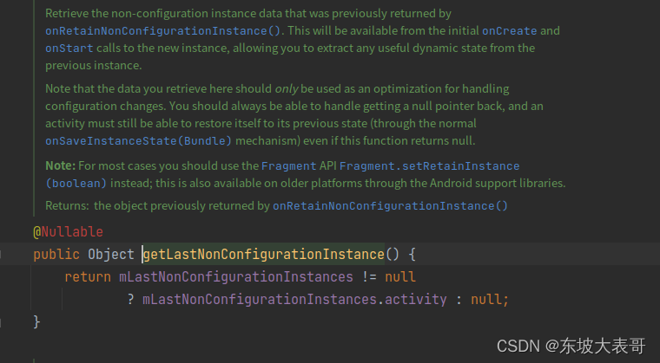Screen dimensions: 660x363
Task: Click the final null before the semicolon
Action: 486,300
